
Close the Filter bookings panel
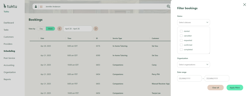tap(245, 5)
